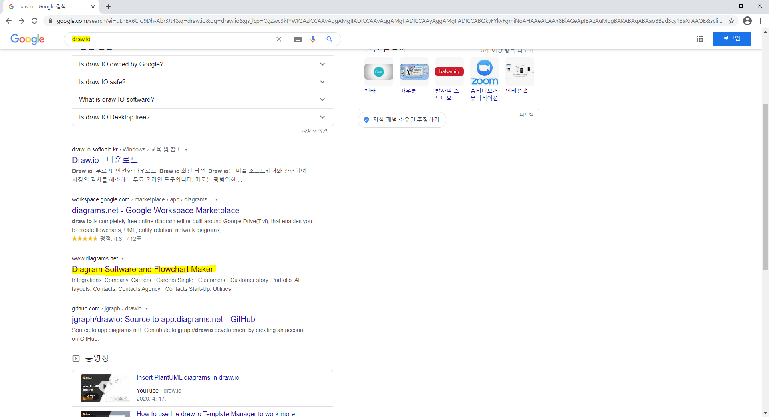Open "Insert PlantUML diagrams in draw.io" video link

click(x=188, y=377)
